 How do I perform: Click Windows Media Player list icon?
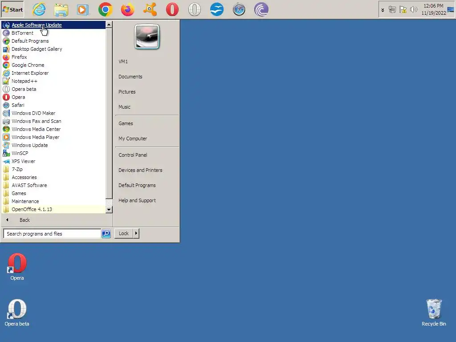pyautogui.click(x=6, y=137)
